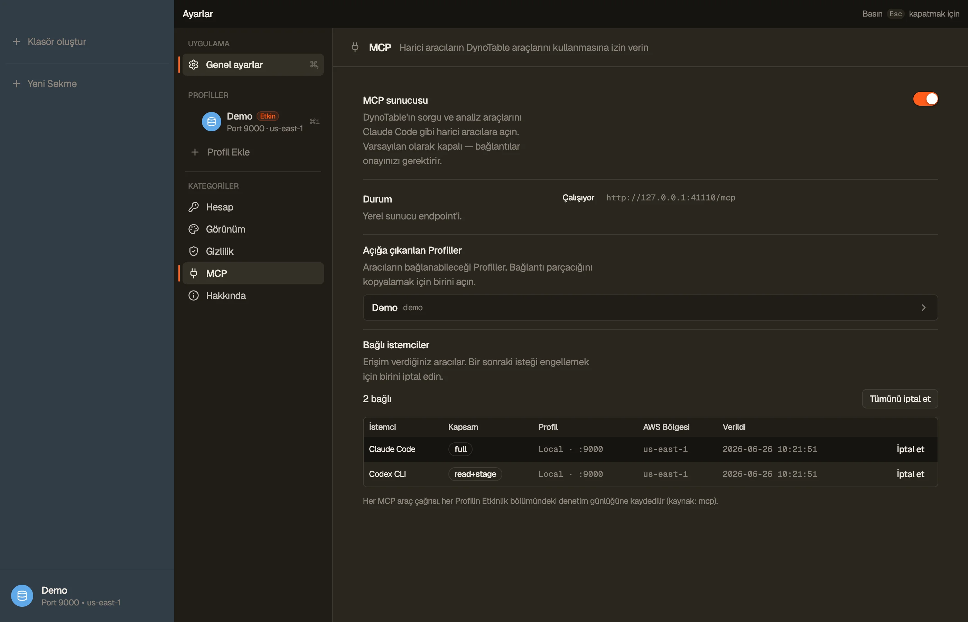Click Tümünü iptal et button
Screen dimensions: 968x622
(900, 399)
